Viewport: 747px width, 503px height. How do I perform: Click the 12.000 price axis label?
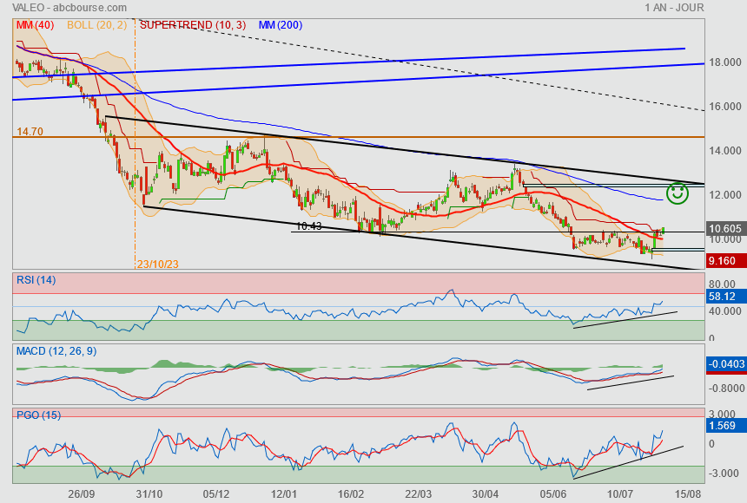tap(725, 195)
